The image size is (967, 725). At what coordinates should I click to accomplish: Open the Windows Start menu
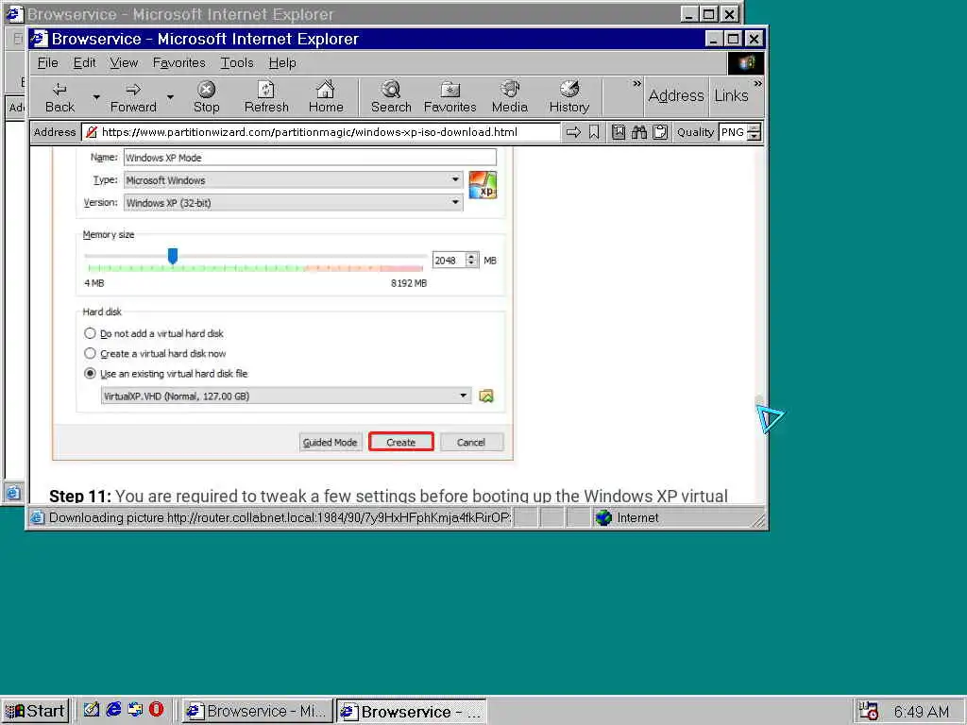tap(35, 711)
